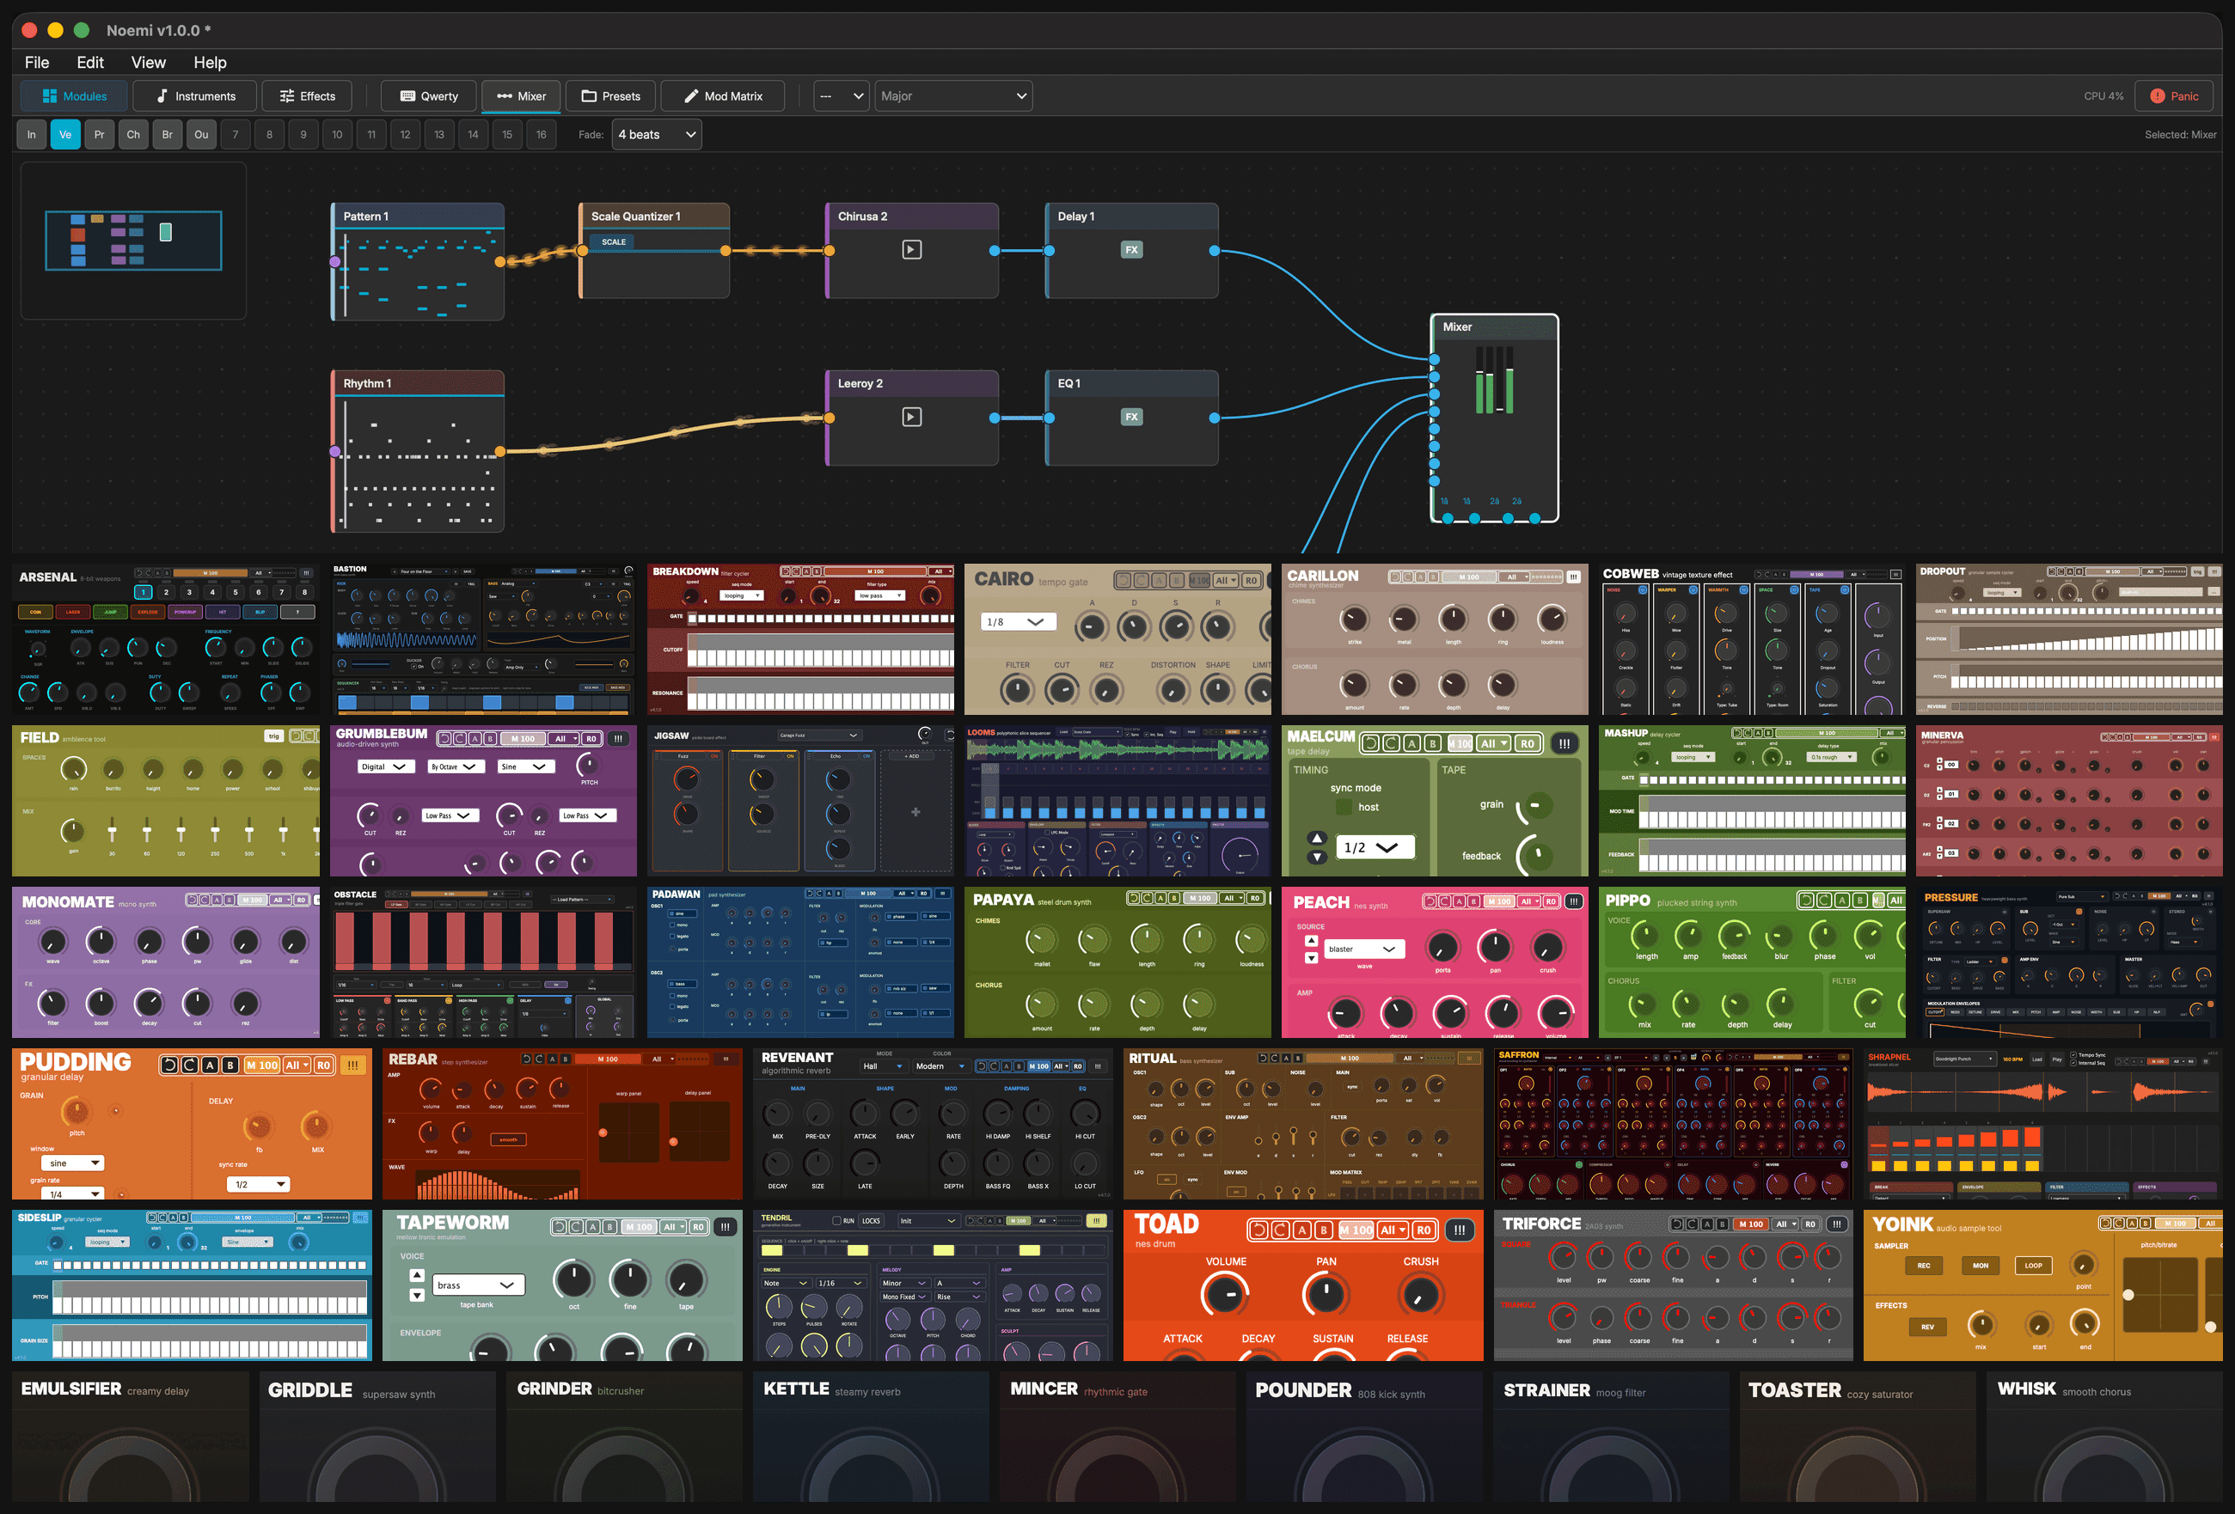Open the Mod Matrix pencil button
The image size is (2235, 1514).
(722, 96)
